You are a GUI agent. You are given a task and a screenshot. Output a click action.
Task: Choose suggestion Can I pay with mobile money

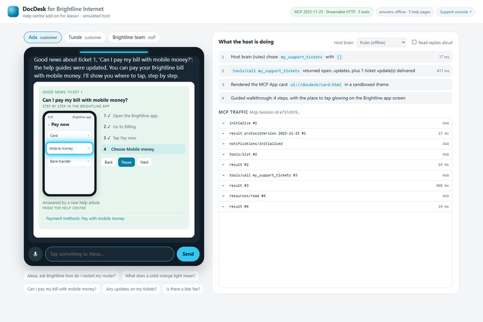(x=62, y=289)
